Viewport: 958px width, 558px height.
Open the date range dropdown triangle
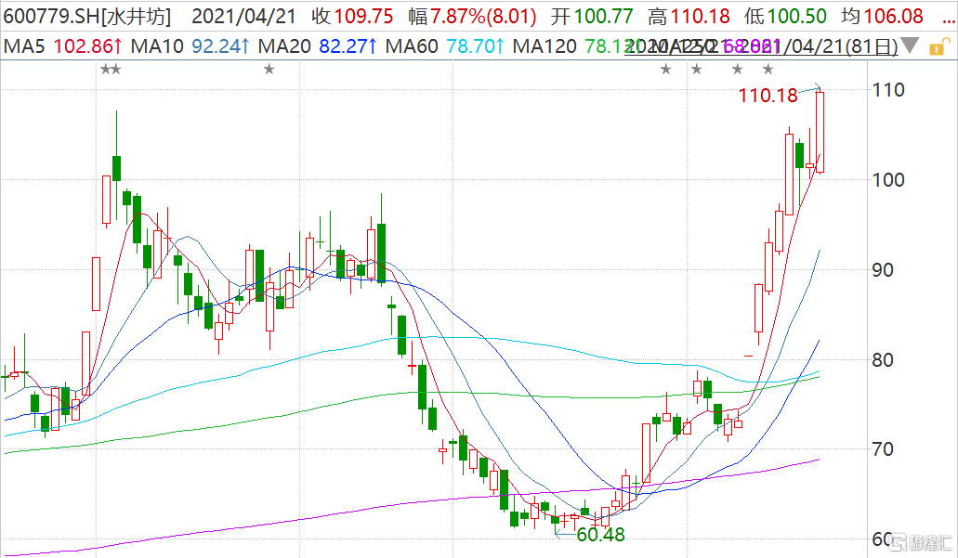909,45
